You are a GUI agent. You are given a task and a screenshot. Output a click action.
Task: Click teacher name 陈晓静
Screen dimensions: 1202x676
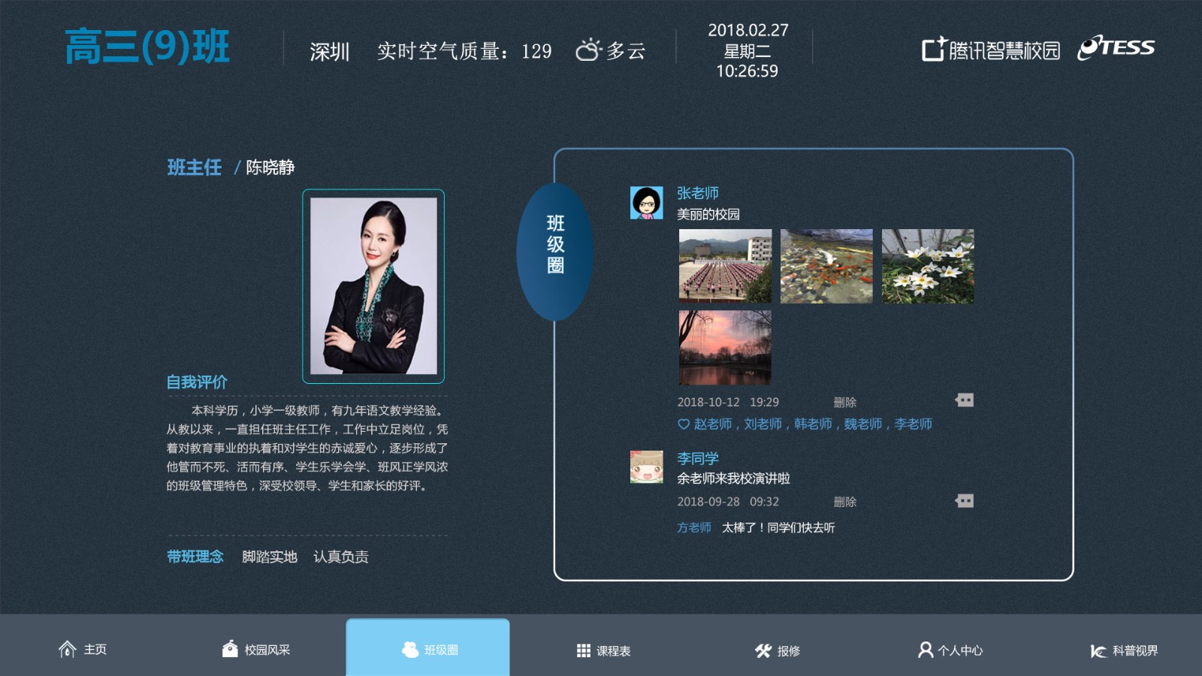[x=270, y=167]
